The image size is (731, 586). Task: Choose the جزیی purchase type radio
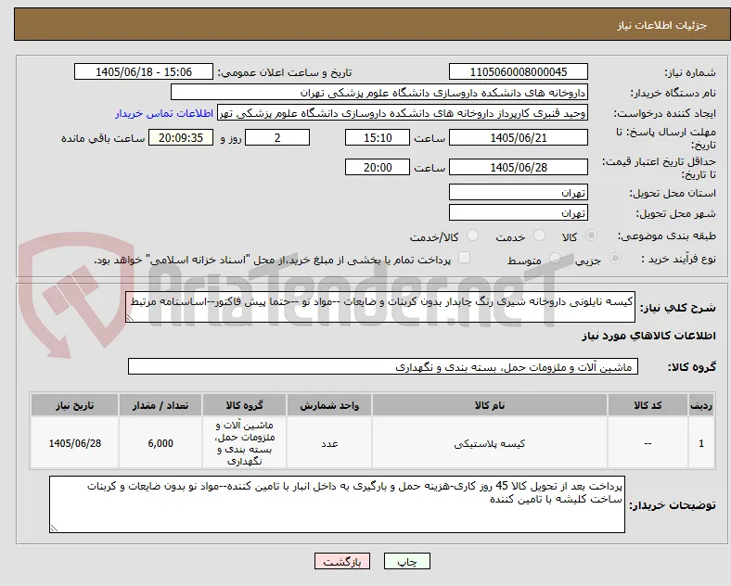coord(615,259)
